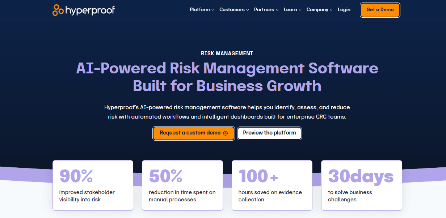
Task: Expand the Customers dropdown chevron
Action: 248,10
